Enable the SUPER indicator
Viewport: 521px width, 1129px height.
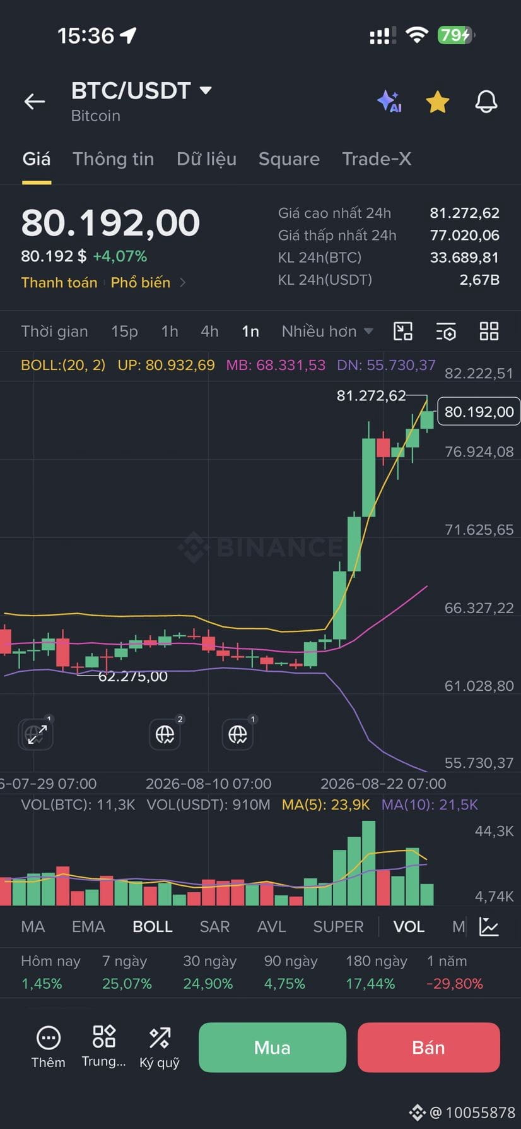[x=338, y=926]
